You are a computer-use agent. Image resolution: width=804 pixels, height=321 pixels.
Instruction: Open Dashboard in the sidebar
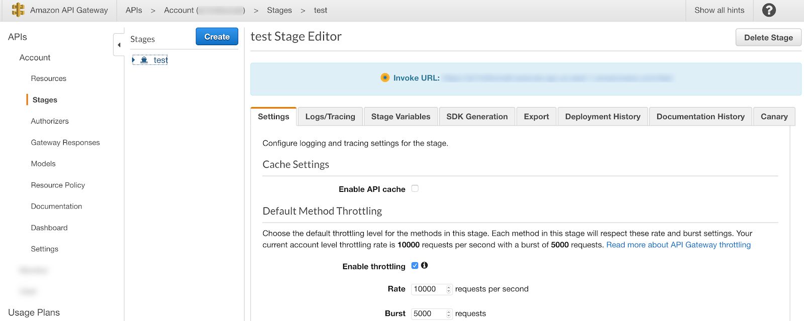49,228
